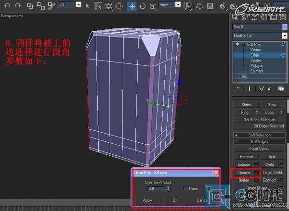Click Get Stack Selection button
Screen dimensions: 289x211
click(x=259, y=120)
